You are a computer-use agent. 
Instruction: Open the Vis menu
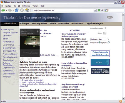[x=15, y=6]
